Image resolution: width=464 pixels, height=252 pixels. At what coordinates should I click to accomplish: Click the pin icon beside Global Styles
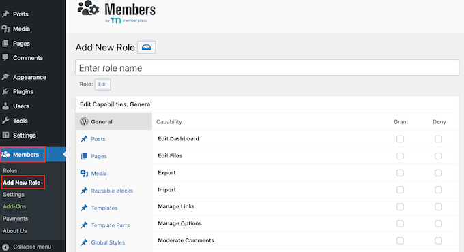(84, 242)
